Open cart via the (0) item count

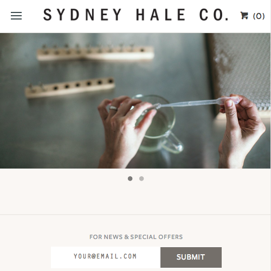click(259, 16)
